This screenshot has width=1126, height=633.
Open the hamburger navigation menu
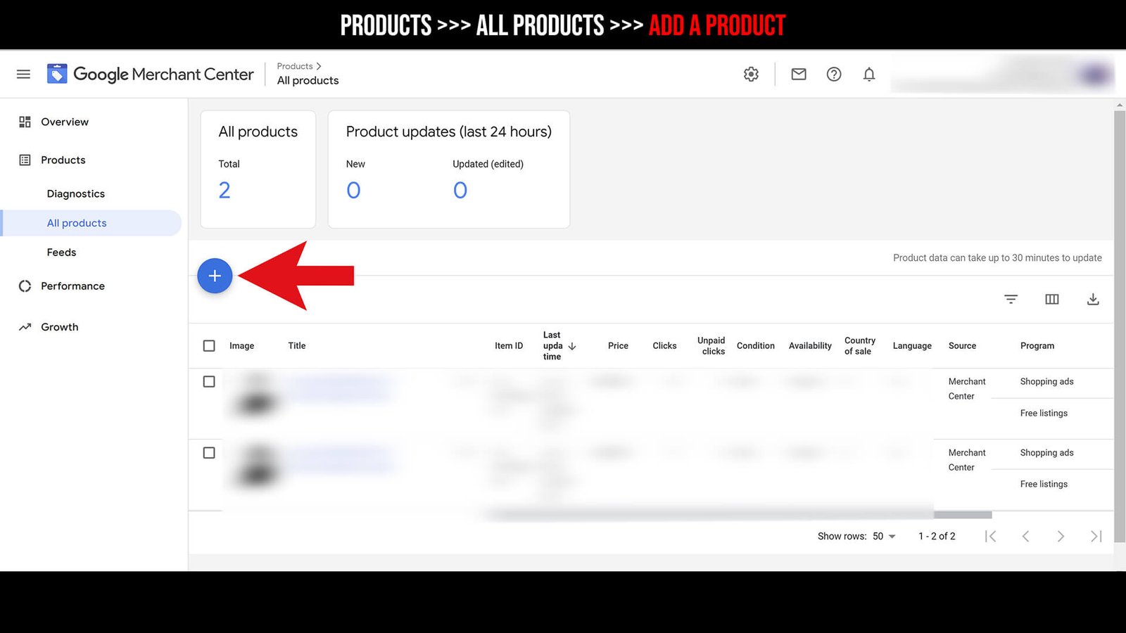[23, 74]
